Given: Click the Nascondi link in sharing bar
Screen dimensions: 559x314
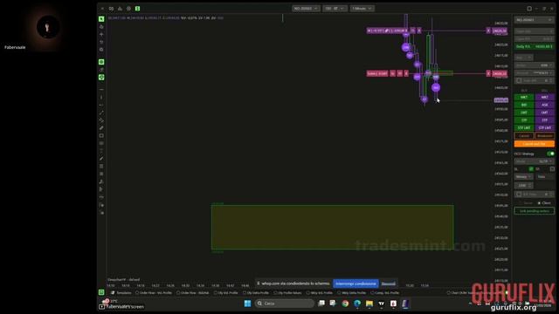Looking at the screenshot, I should click(388, 283).
